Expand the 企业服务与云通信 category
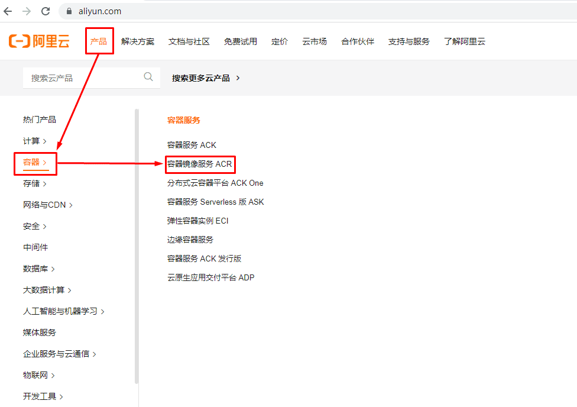This screenshot has width=577, height=407. [60, 354]
